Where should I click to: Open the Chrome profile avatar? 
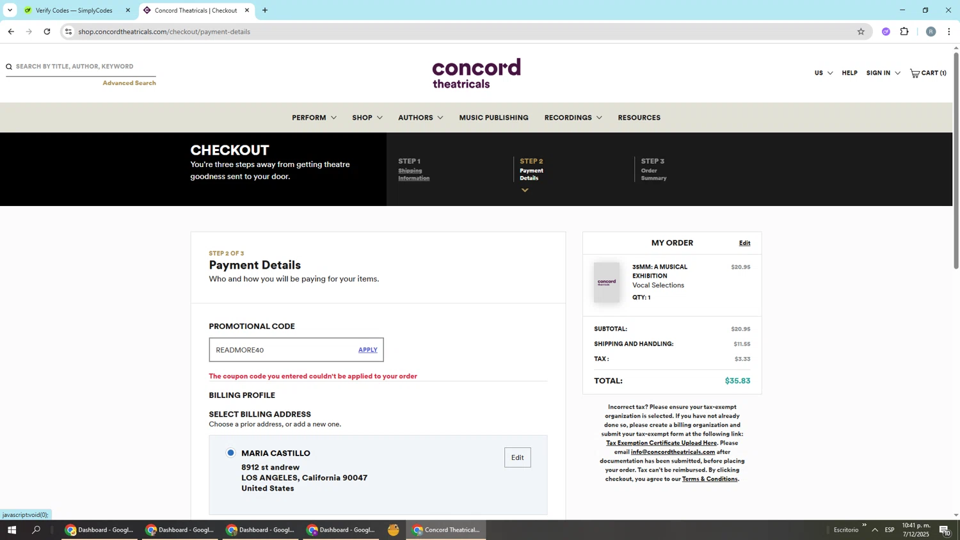(x=931, y=31)
